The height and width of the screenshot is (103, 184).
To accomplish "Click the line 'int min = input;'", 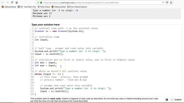I will [45, 63].
